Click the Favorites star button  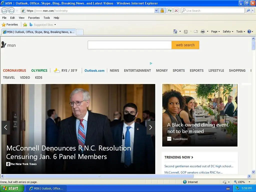(x=10, y=25)
